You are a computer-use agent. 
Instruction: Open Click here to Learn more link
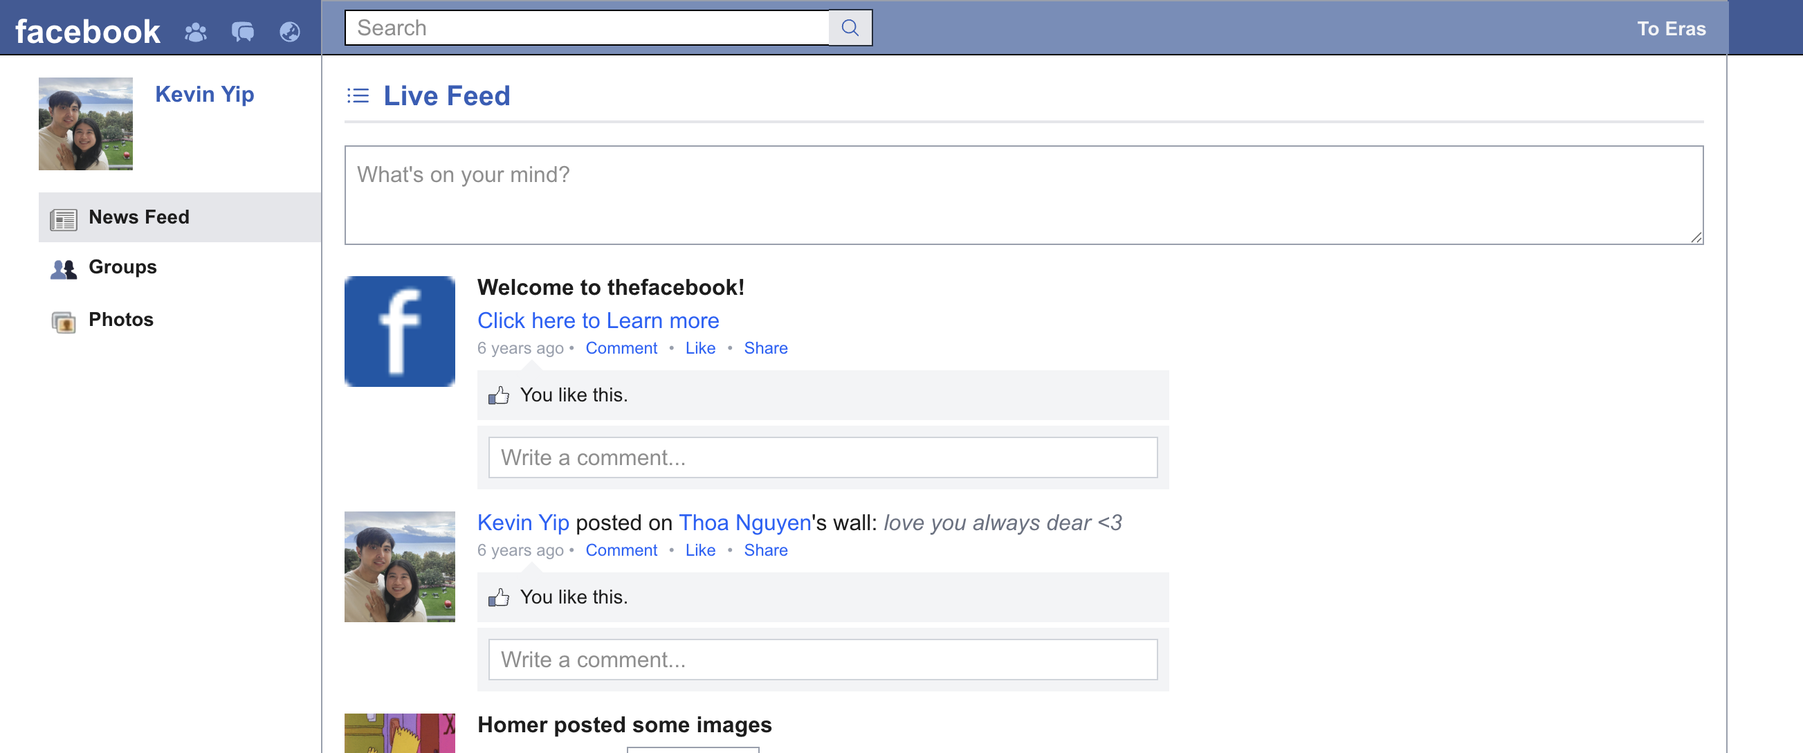[598, 320]
